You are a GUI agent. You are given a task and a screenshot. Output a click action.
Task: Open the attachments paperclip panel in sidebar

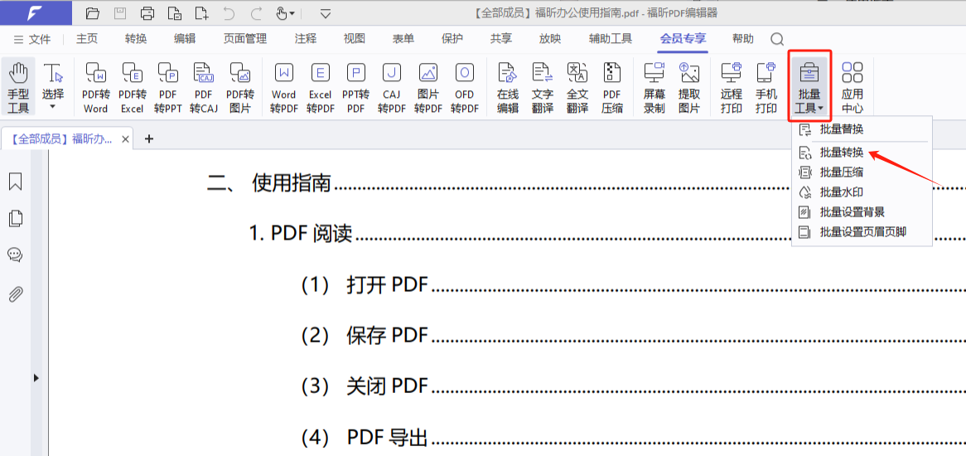[x=15, y=294]
